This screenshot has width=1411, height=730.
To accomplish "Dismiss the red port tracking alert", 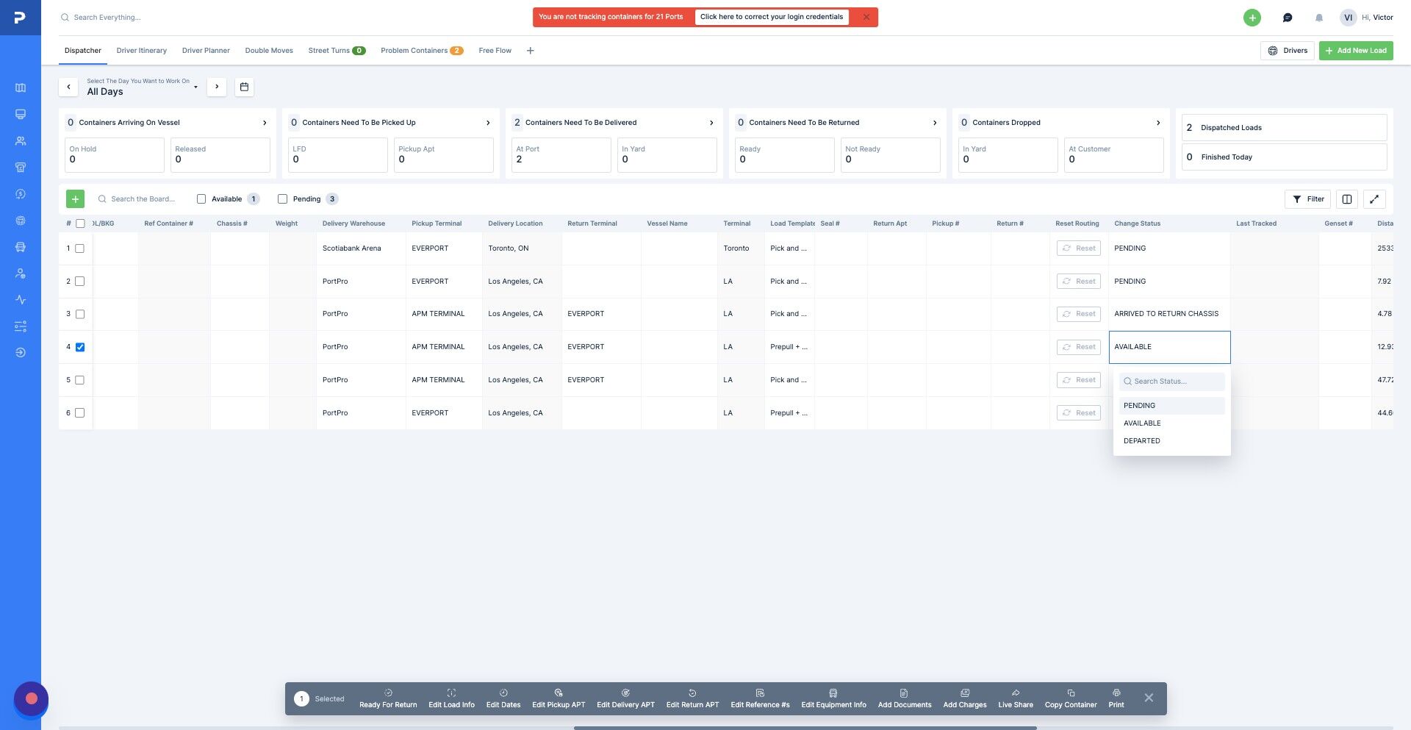I will [x=866, y=17].
